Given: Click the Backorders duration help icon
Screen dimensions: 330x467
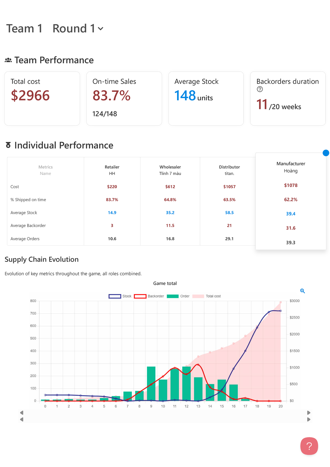Looking at the screenshot, I should point(260,89).
